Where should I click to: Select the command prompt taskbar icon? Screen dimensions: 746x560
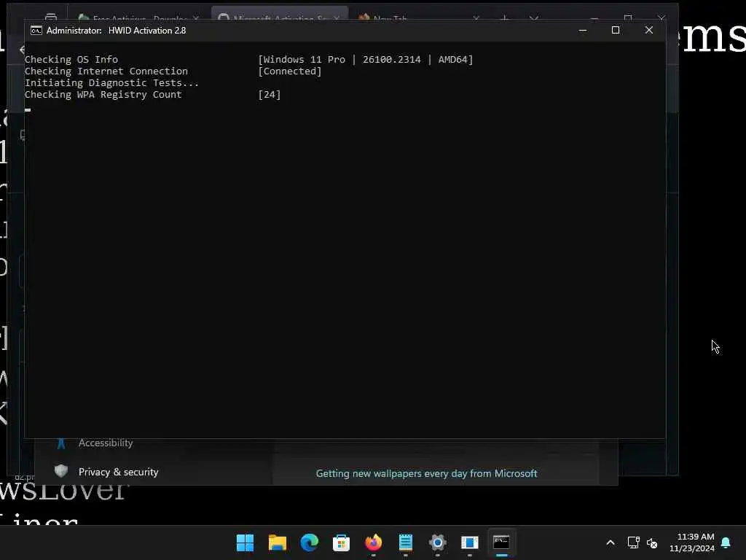click(x=501, y=542)
